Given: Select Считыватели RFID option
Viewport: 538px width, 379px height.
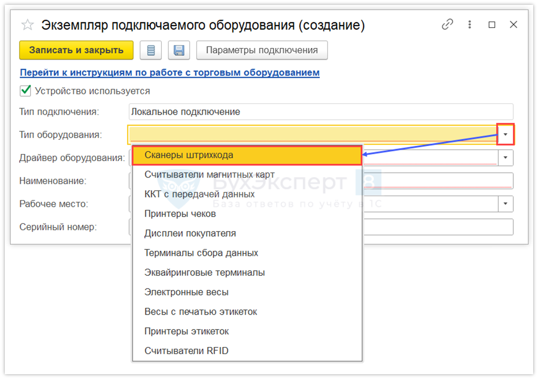Looking at the screenshot, I should pos(247,351).
